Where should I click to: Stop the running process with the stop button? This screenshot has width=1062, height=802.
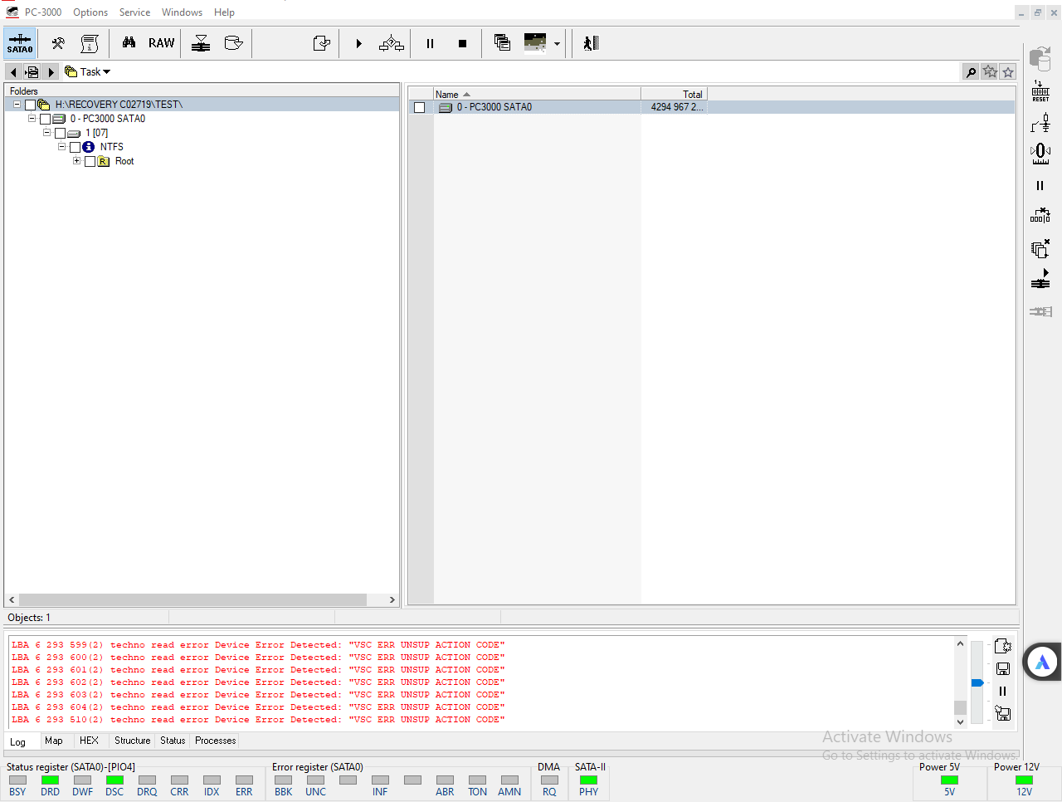coord(462,43)
